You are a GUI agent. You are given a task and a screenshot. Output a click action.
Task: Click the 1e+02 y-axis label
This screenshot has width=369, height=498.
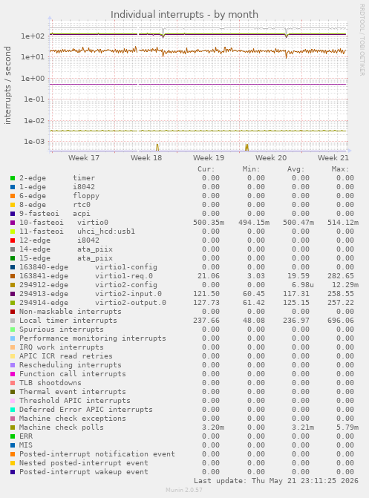click(x=33, y=36)
